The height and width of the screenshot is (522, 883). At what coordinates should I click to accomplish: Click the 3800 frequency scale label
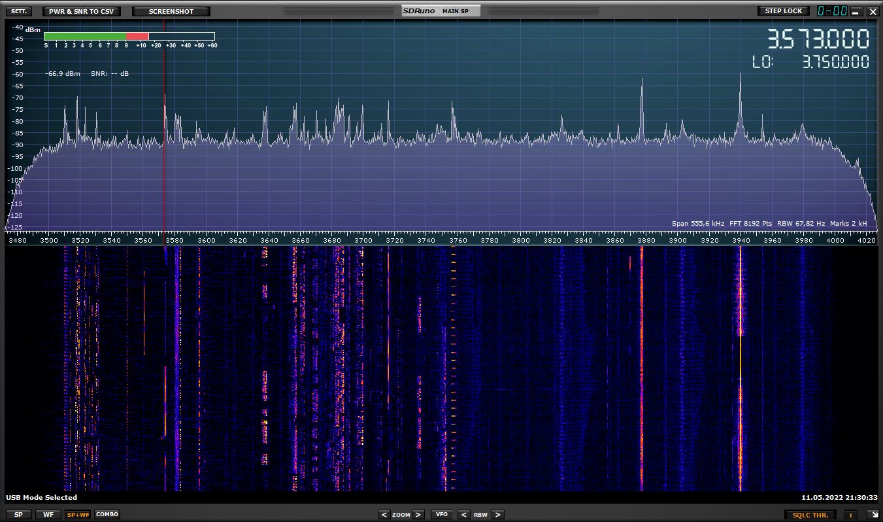coord(521,240)
